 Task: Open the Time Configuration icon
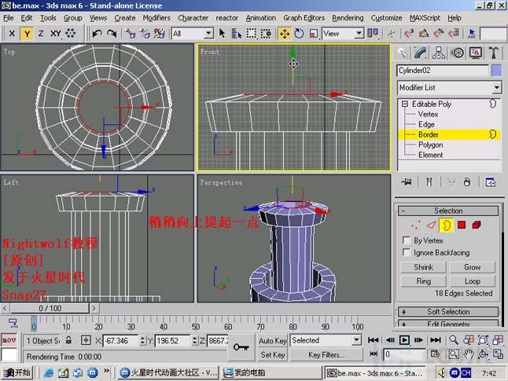click(435, 354)
